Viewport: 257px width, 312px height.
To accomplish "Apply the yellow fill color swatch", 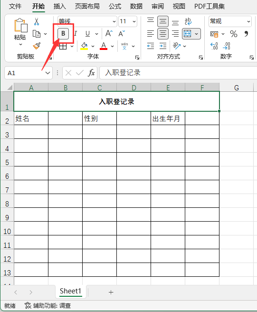I will click(84, 46).
